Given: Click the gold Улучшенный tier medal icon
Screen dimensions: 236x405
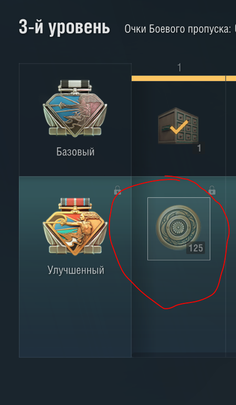Looking at the screenshot, I should tap(75, 227).
